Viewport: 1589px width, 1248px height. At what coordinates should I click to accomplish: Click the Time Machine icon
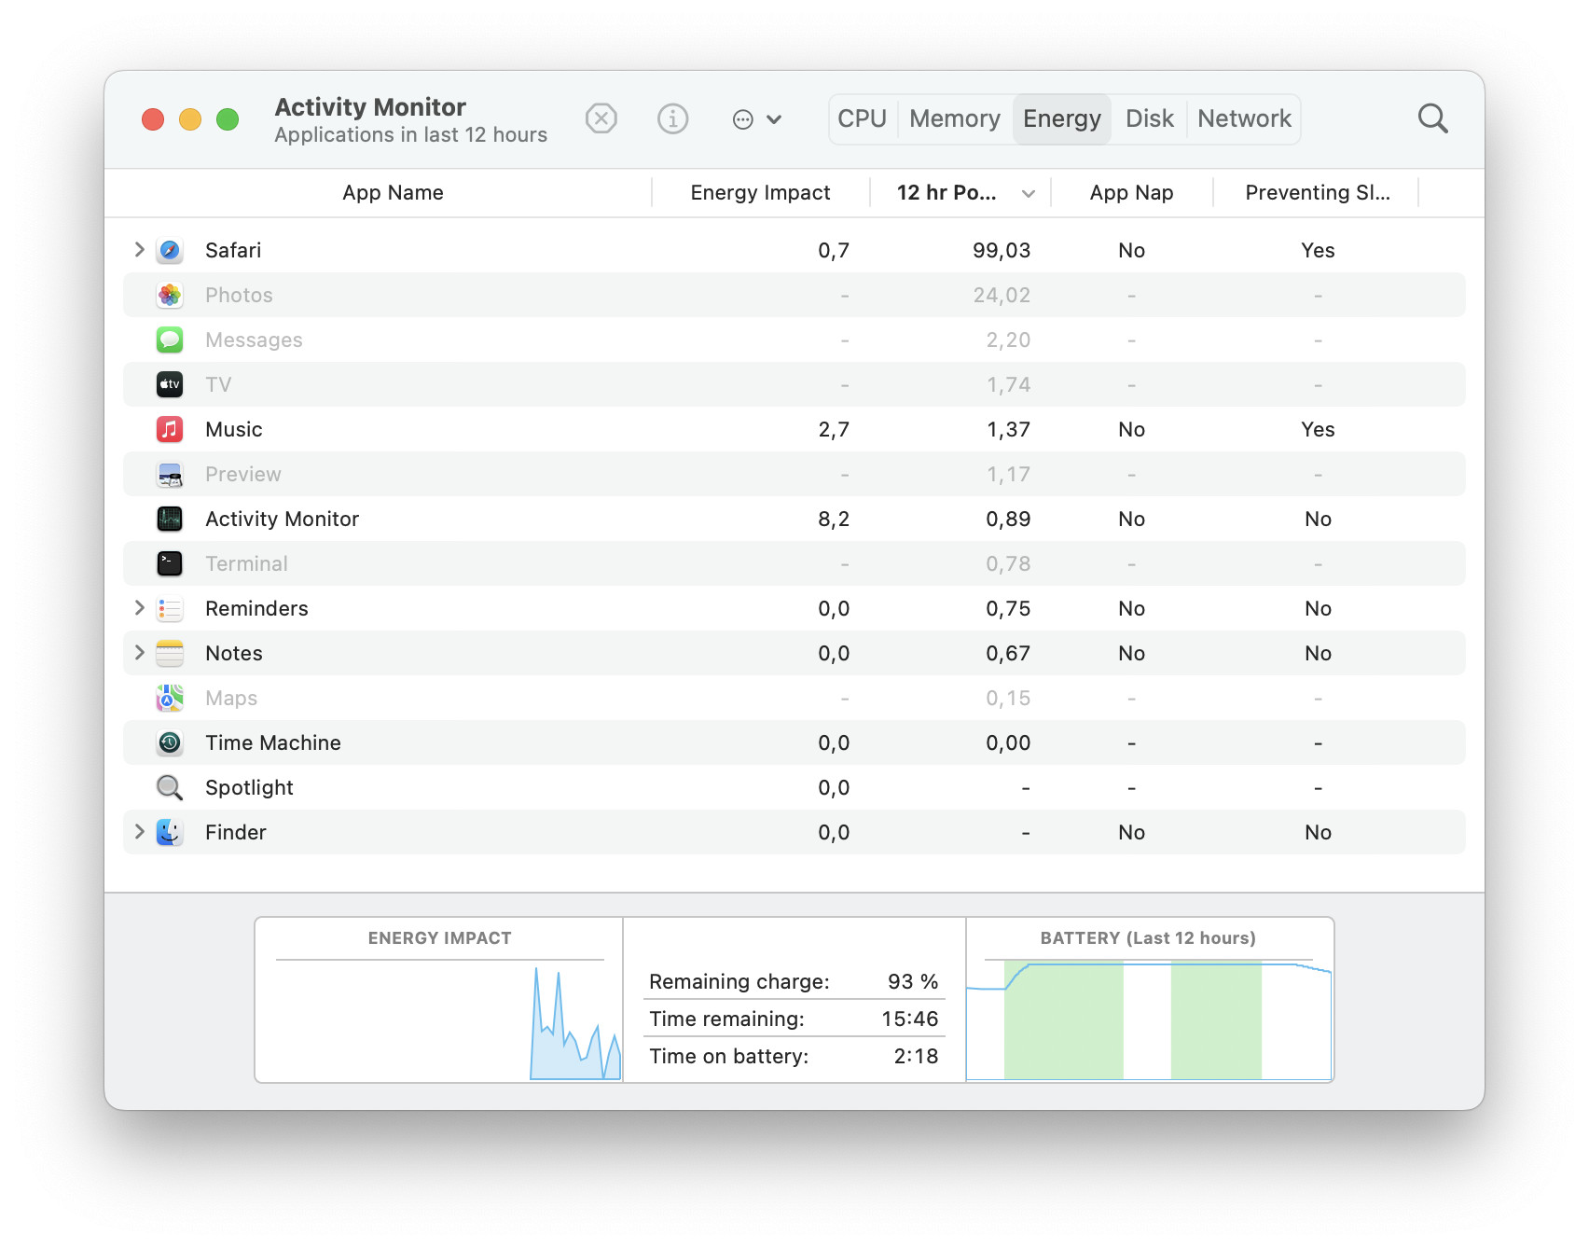(170, 742)
